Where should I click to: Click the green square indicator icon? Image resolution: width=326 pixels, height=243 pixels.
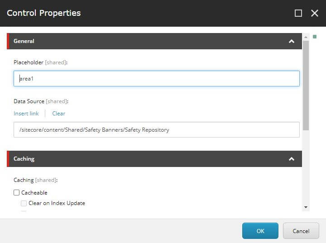click(x=315, y=37)
